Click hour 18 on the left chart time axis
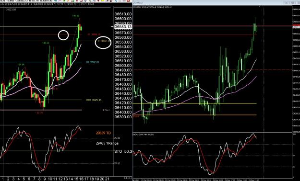 (92, 179)
